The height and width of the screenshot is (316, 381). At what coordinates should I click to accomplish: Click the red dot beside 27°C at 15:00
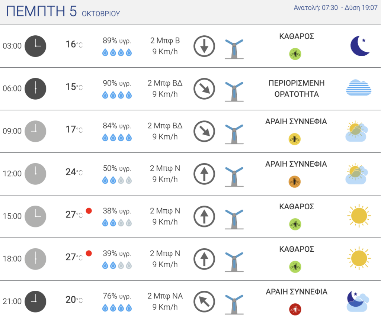pyautogui.click(x=89, y=211)
